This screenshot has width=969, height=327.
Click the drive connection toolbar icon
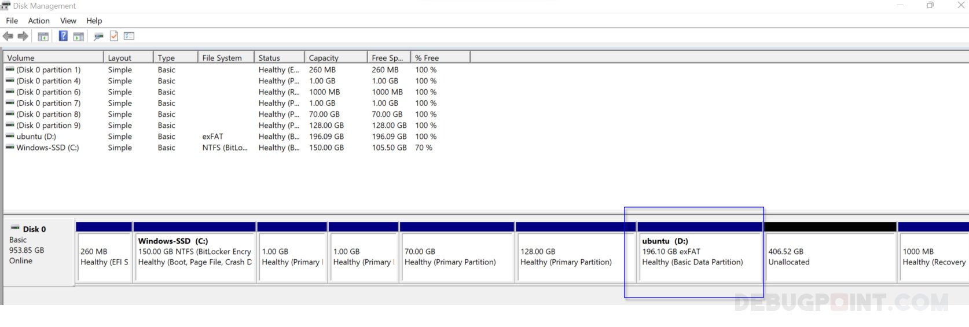[x=98, y=36]
